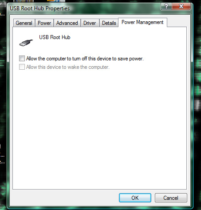Screen dimensions: 201x210
Task: Click the blank area of the Power Management panel
Action: [99, 129]
